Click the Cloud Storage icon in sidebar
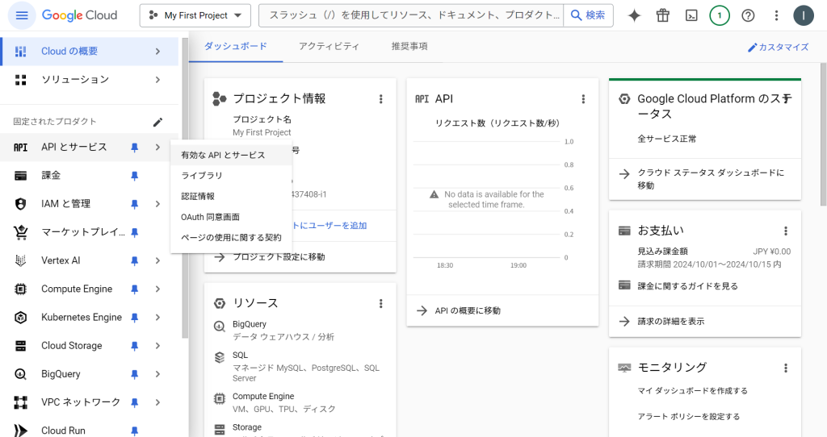The height and width of the screenshot is (437, 827). point(20,346)
